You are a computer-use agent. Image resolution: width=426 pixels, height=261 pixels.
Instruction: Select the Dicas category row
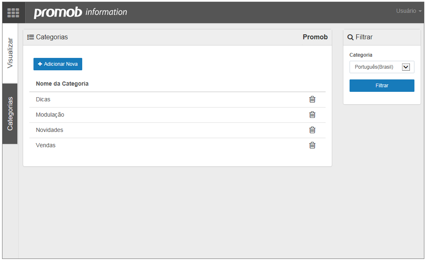[x=177, y=100]
